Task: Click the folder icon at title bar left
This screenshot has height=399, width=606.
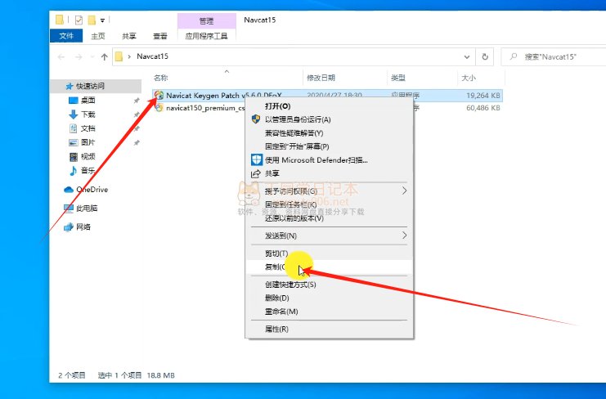Action: pos(60,20)
